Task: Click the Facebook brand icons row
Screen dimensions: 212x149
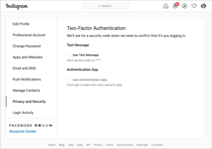Action: tap(43, 125)
